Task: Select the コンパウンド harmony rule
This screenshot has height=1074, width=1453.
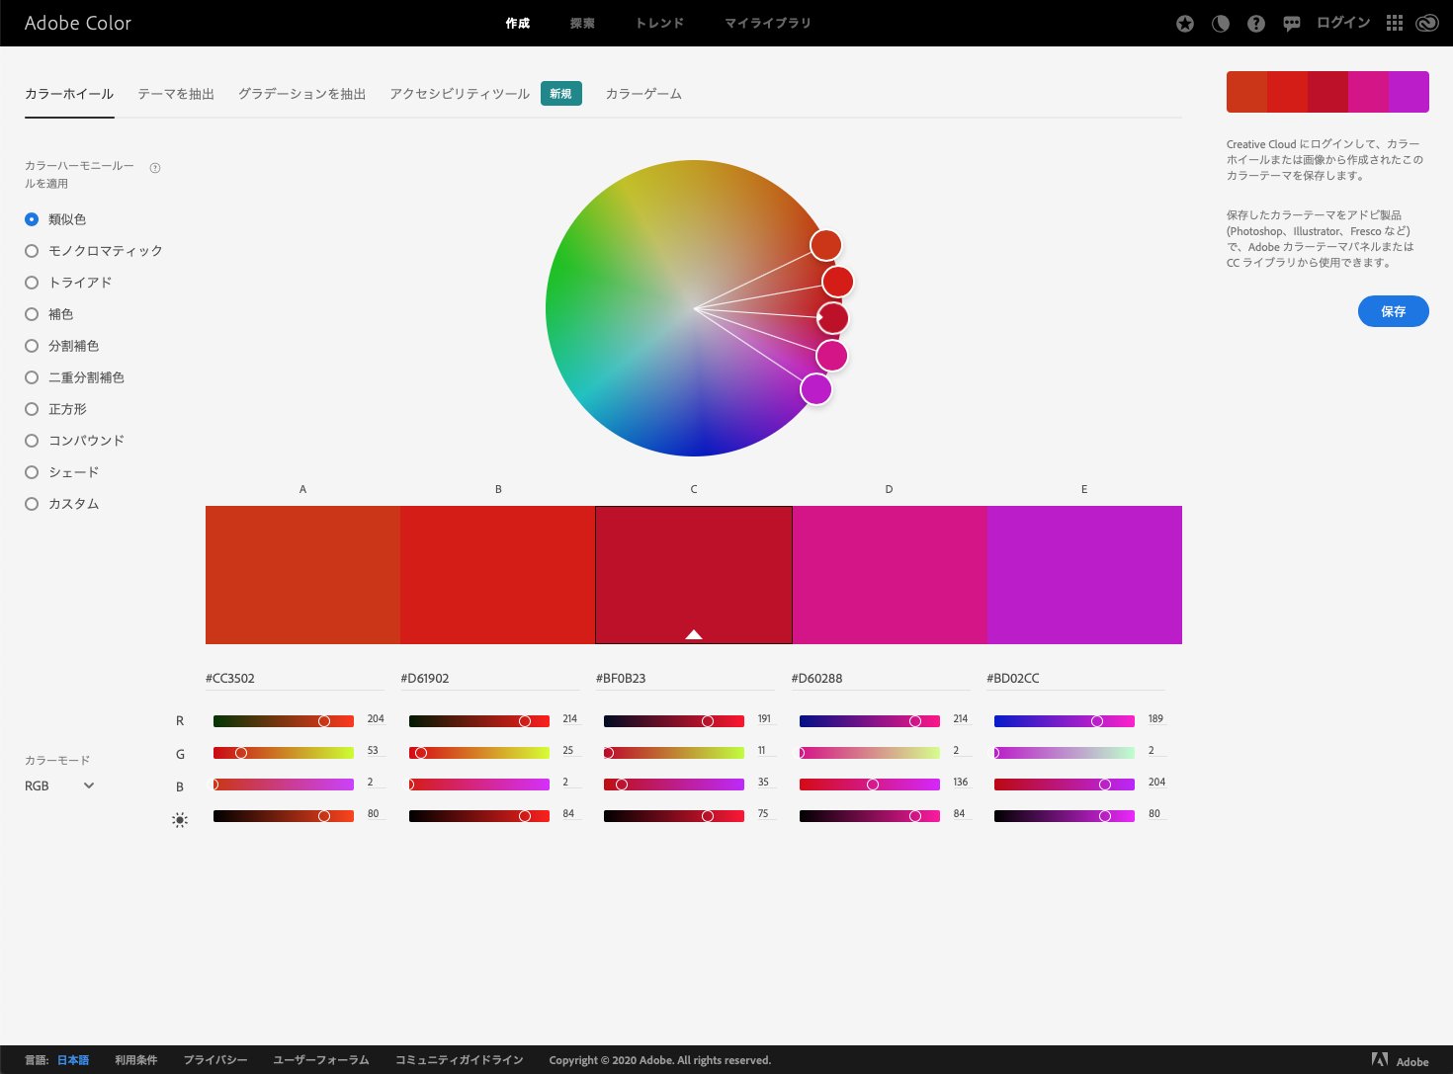Action: point(75,441)
